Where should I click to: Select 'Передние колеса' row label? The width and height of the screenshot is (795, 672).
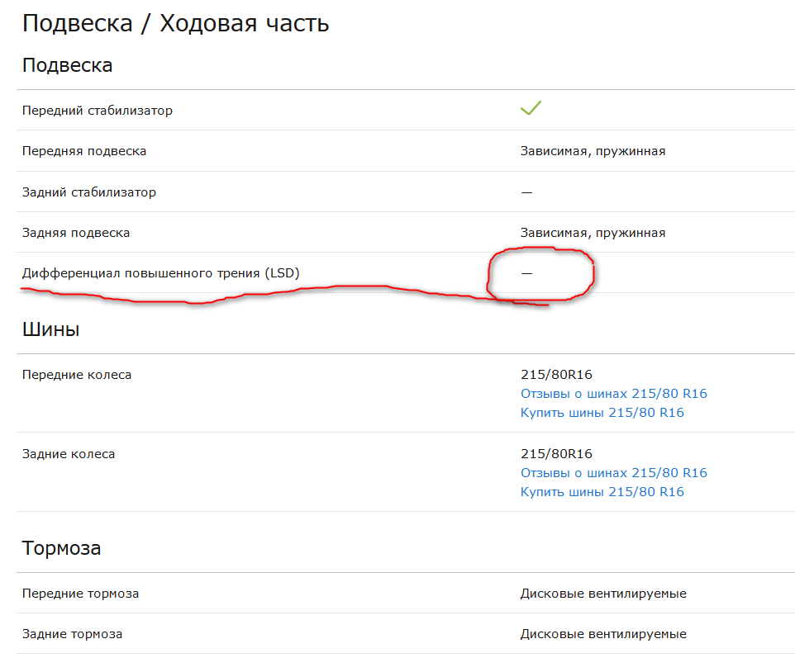(x=77, y=375)
